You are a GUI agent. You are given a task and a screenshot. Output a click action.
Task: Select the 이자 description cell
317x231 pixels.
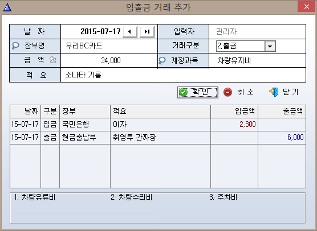pyautogui.click(x=161, y=125)
